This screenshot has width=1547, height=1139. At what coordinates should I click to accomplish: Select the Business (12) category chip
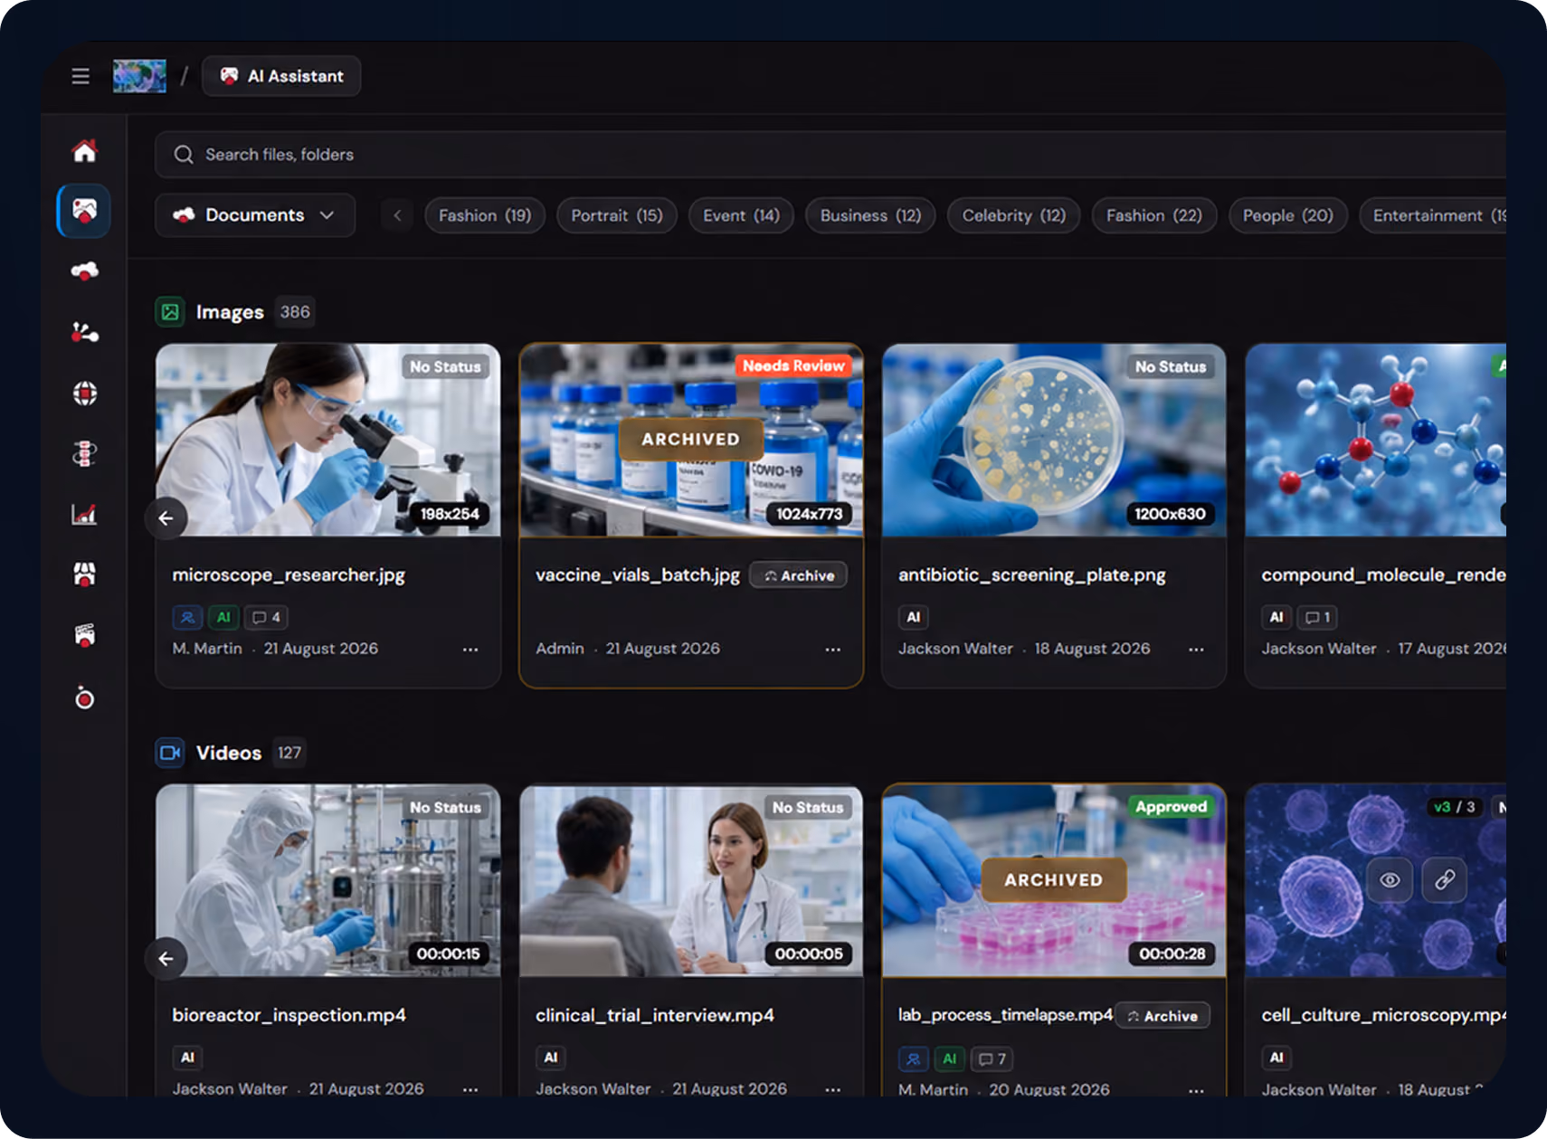tap(870, 215)
